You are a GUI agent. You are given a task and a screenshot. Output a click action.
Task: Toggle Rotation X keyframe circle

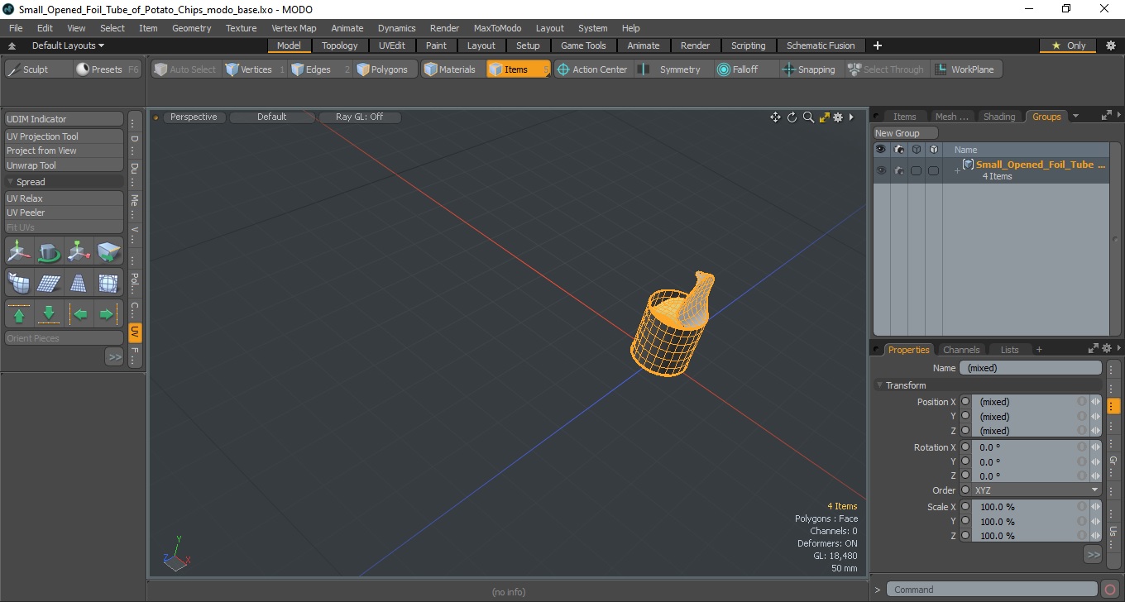[965, 447]
